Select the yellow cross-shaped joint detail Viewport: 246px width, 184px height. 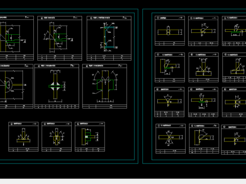coord(56,136)
